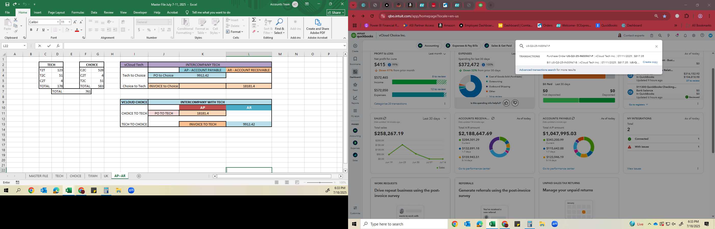
Task: Click Expenses & Pay Bills button
Action: coord(462,46)
